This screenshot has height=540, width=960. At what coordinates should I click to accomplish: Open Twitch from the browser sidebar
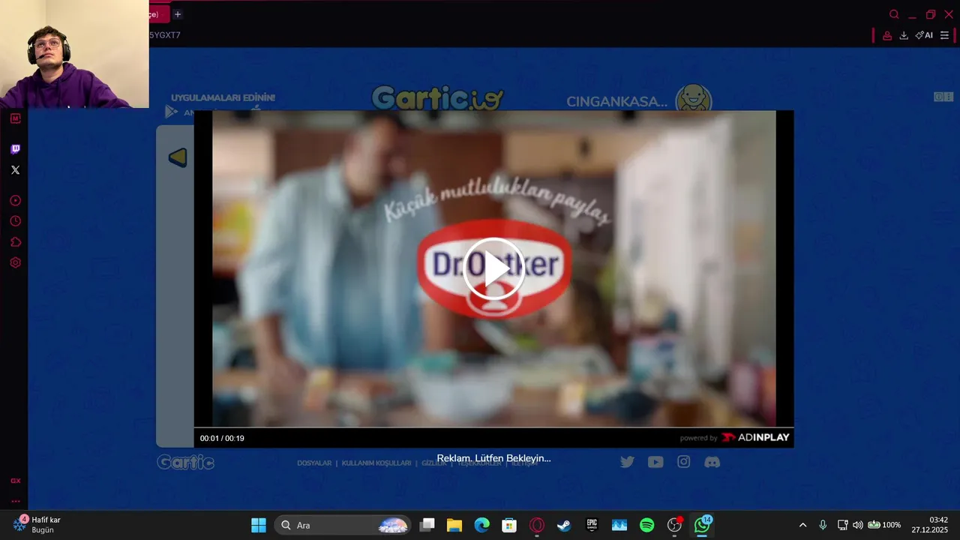tap(15, 149)
